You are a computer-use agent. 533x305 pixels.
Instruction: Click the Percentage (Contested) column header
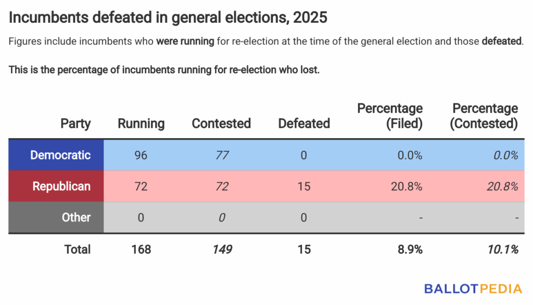point(485,116)
